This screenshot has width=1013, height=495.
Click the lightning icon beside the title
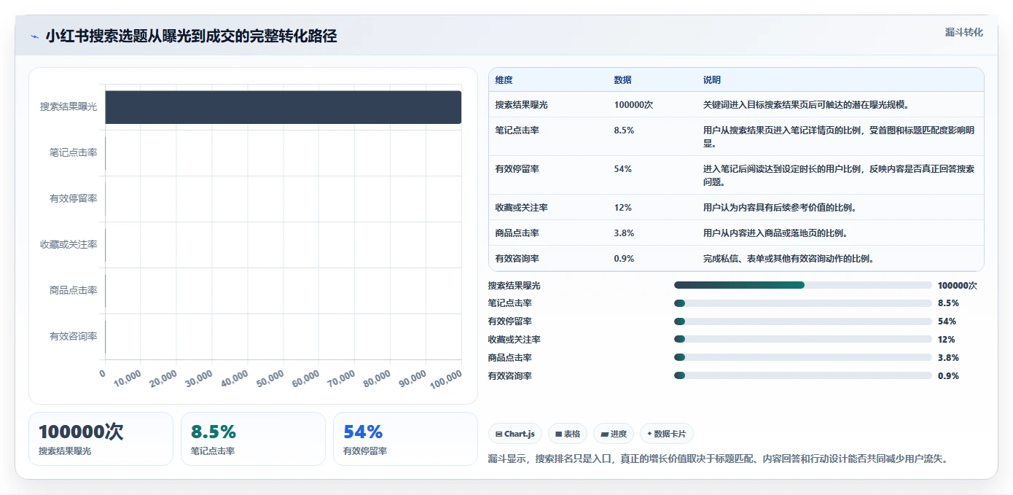pyautogui.click(x=34, y=36)
